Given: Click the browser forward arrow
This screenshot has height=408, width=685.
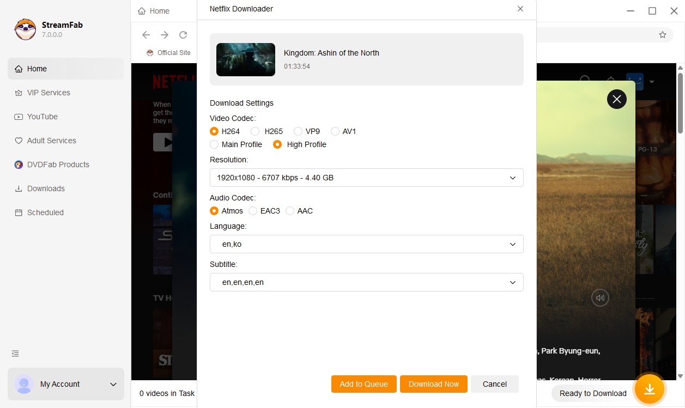Looking at the screenshot, I should point(165,35).
